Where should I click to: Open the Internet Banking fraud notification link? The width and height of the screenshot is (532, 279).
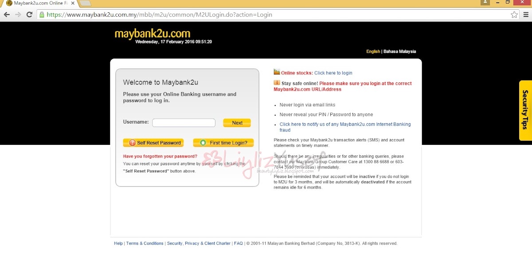pos(345,127)
